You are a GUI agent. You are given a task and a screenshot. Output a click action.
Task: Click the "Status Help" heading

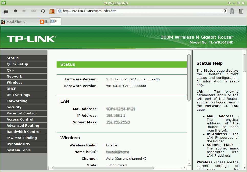(210, 63)
